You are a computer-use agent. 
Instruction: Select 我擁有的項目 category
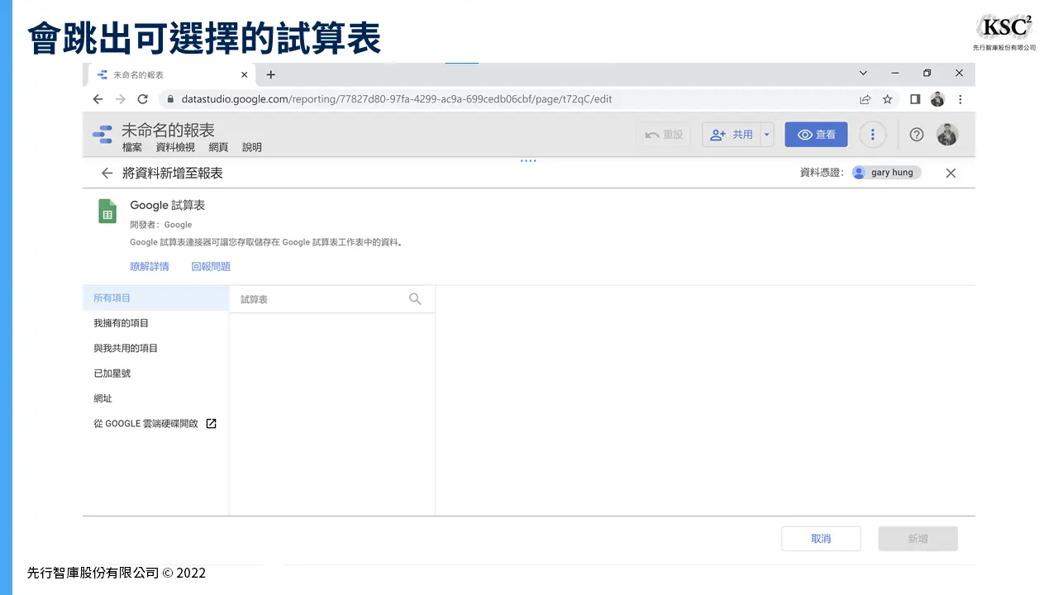coord(155,323)
